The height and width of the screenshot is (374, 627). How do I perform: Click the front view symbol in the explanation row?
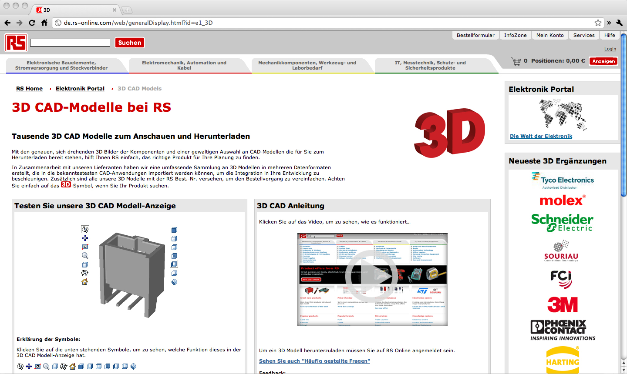(81, 367)
